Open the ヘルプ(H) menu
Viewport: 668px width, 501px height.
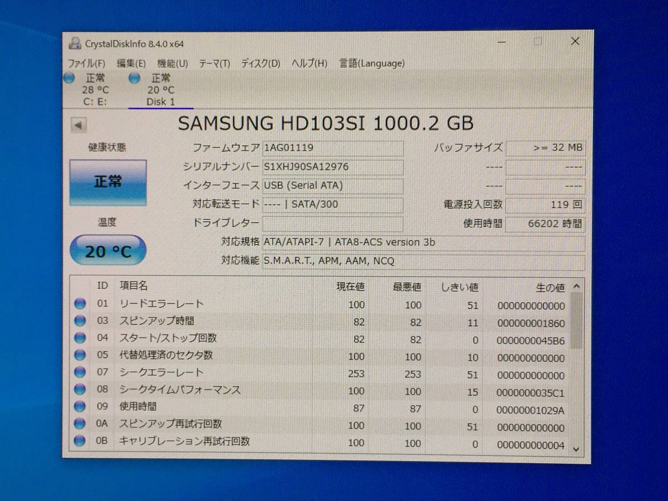coord(310,63)
